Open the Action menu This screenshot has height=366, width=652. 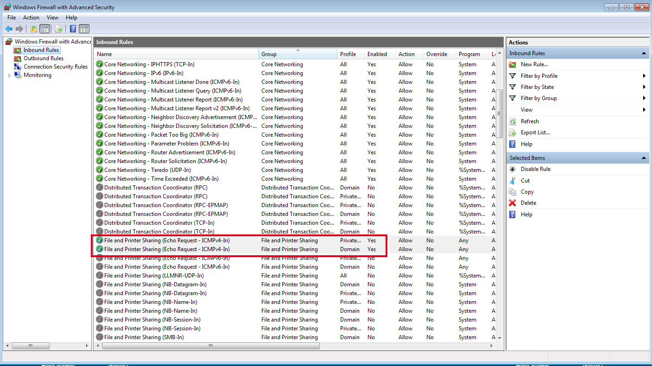[31, 17]
